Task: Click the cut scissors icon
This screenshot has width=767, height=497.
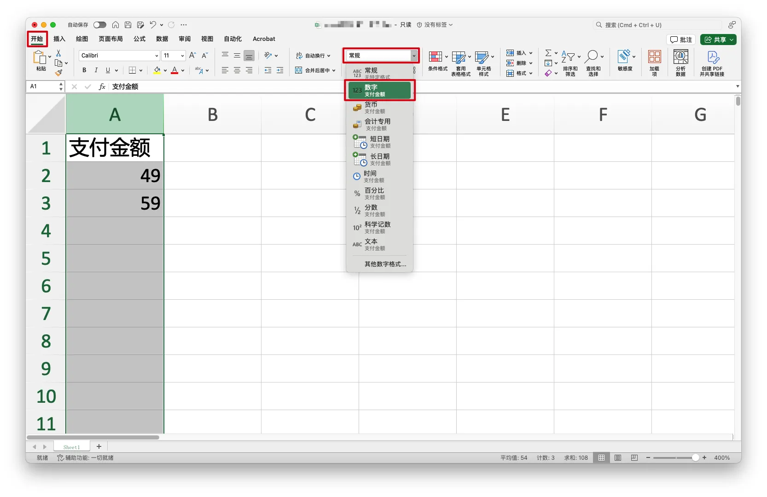Action: click(x=58, y=53)
